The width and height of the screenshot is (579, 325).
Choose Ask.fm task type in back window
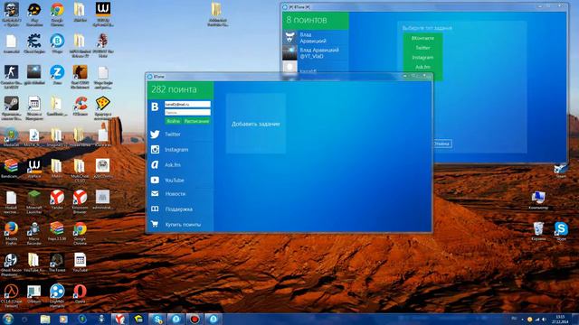[422, 67]
